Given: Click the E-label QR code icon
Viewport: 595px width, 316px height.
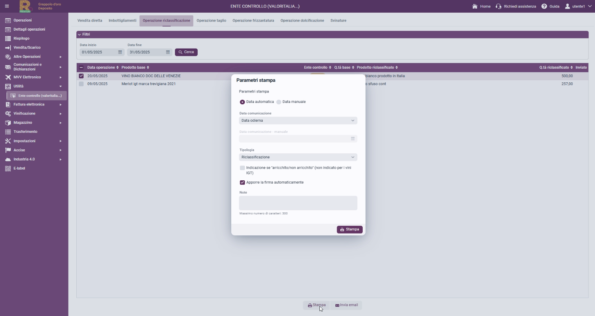Looking at the screenshot, I should (x=8, y=168).
